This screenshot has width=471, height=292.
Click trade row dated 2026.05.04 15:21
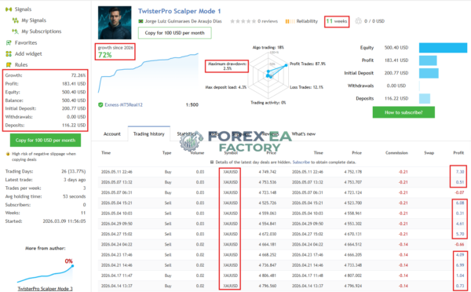coord(283,203)
